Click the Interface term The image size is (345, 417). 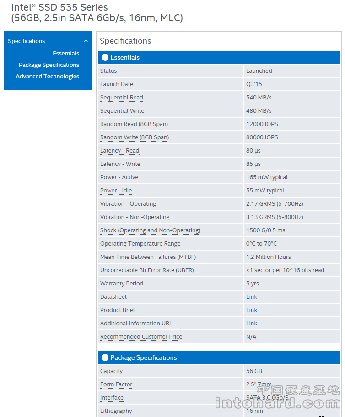(112, 398)
